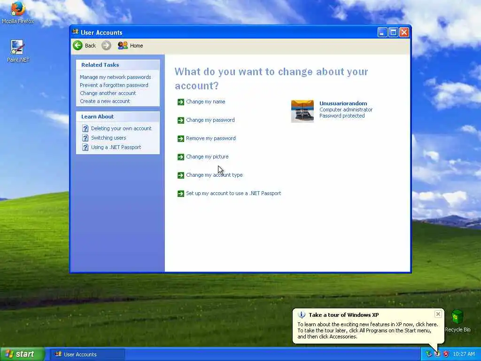The width and height of the screenshot is (481, 361).
Task: Click the arrow icon beside Change my account type
Action: coord(181,175)
